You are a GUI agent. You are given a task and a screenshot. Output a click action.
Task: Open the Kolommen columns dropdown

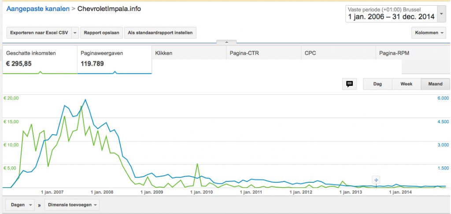(429, 33)
